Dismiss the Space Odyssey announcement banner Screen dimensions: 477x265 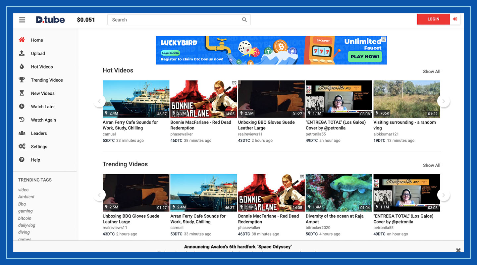pos(458,250)
